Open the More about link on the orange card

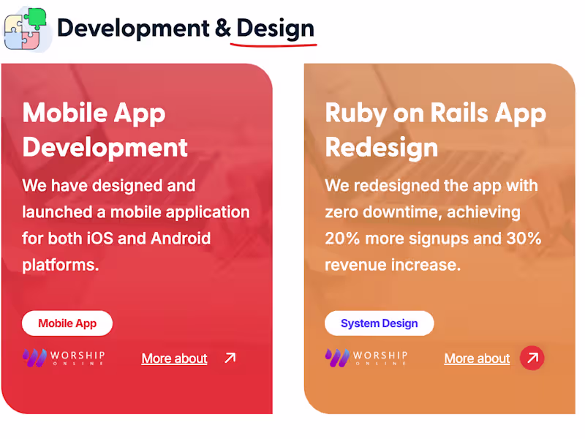476,359
